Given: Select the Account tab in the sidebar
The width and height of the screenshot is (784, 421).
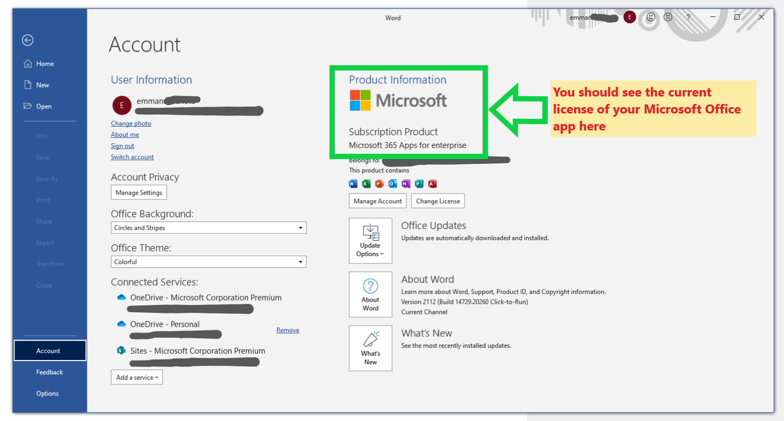Looking at the screenshot, I should (x=50, y=351).
